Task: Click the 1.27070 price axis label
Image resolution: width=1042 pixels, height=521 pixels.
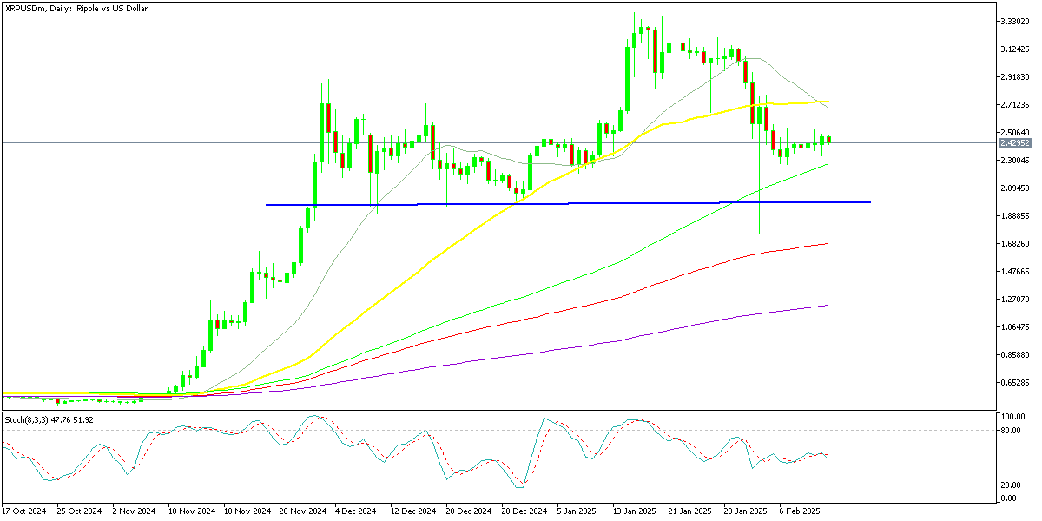Action: pyautogui.click(x=1015, y=299)
